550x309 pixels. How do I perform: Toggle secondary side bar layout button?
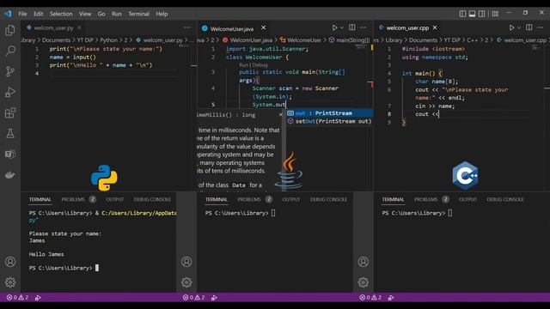pos(482,14)
